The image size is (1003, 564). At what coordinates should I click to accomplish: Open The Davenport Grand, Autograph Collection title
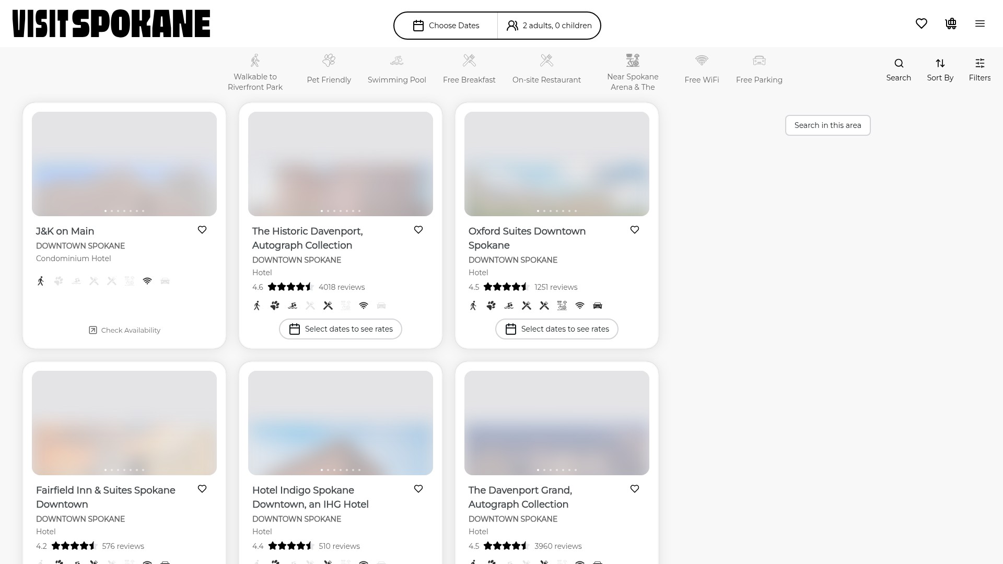pos(520,497)
